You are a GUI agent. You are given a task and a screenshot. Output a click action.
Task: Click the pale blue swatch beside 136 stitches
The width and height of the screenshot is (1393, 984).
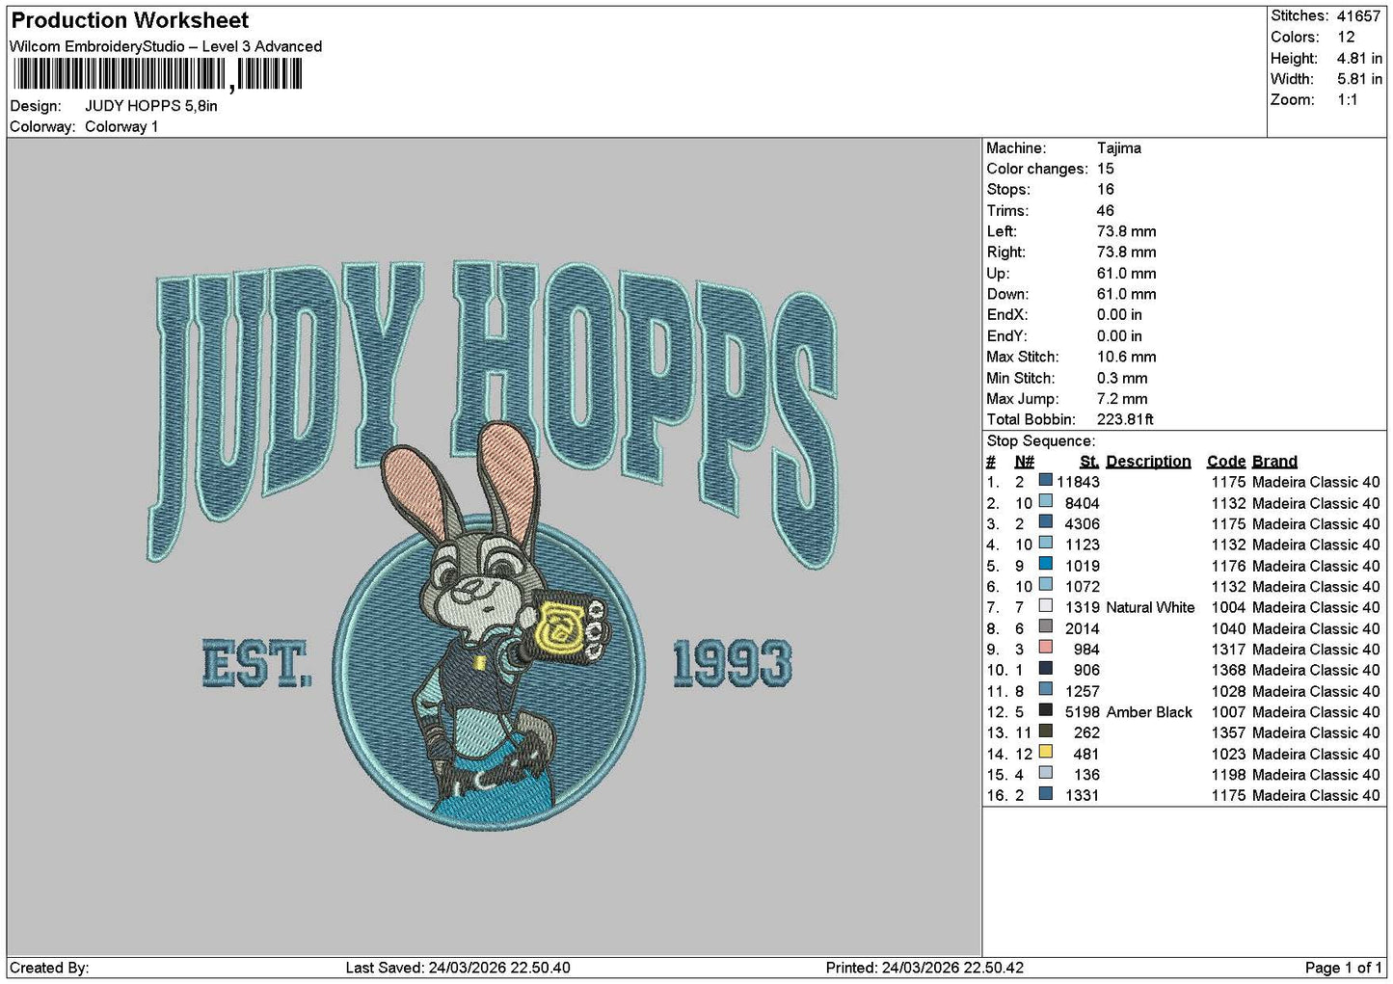[1045, 773]
